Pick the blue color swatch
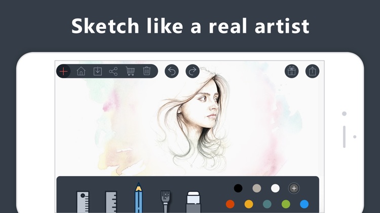 click(x=305, y=204)
